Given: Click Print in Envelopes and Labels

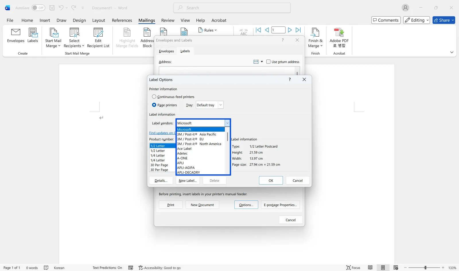Looking at the screenshot, I should (x=171, y=205).
